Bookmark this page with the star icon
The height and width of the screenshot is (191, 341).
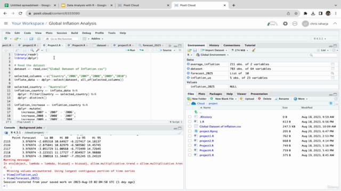[x=296, y=13]
